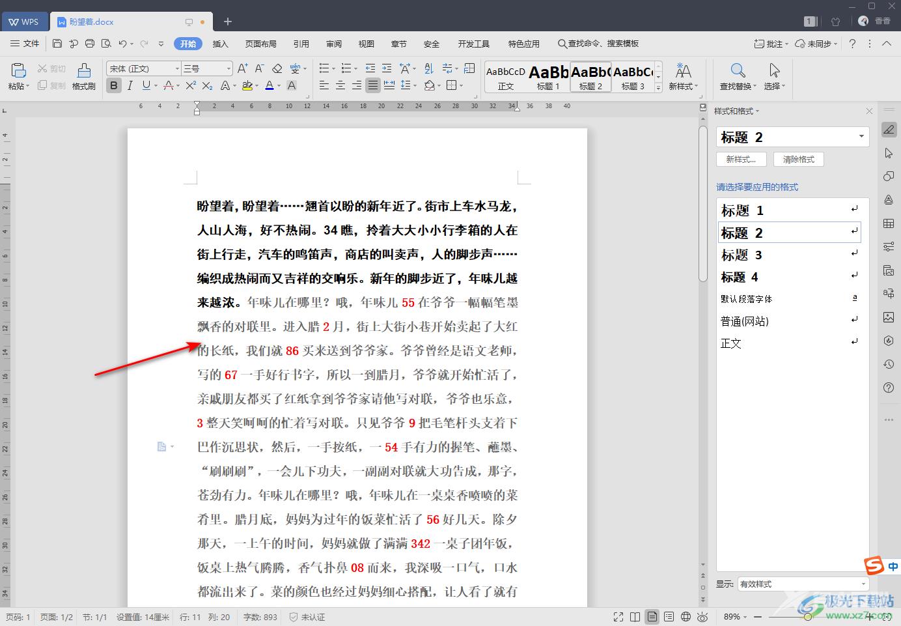The width and height of the screenshot is (901, 626).
Task: Click the Selection arrow icon in the right sidebar
Action: 889,154
